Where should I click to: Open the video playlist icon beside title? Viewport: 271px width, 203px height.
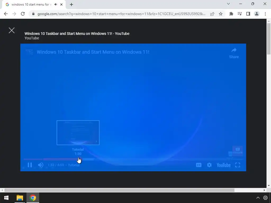click(x=29, y=52)
